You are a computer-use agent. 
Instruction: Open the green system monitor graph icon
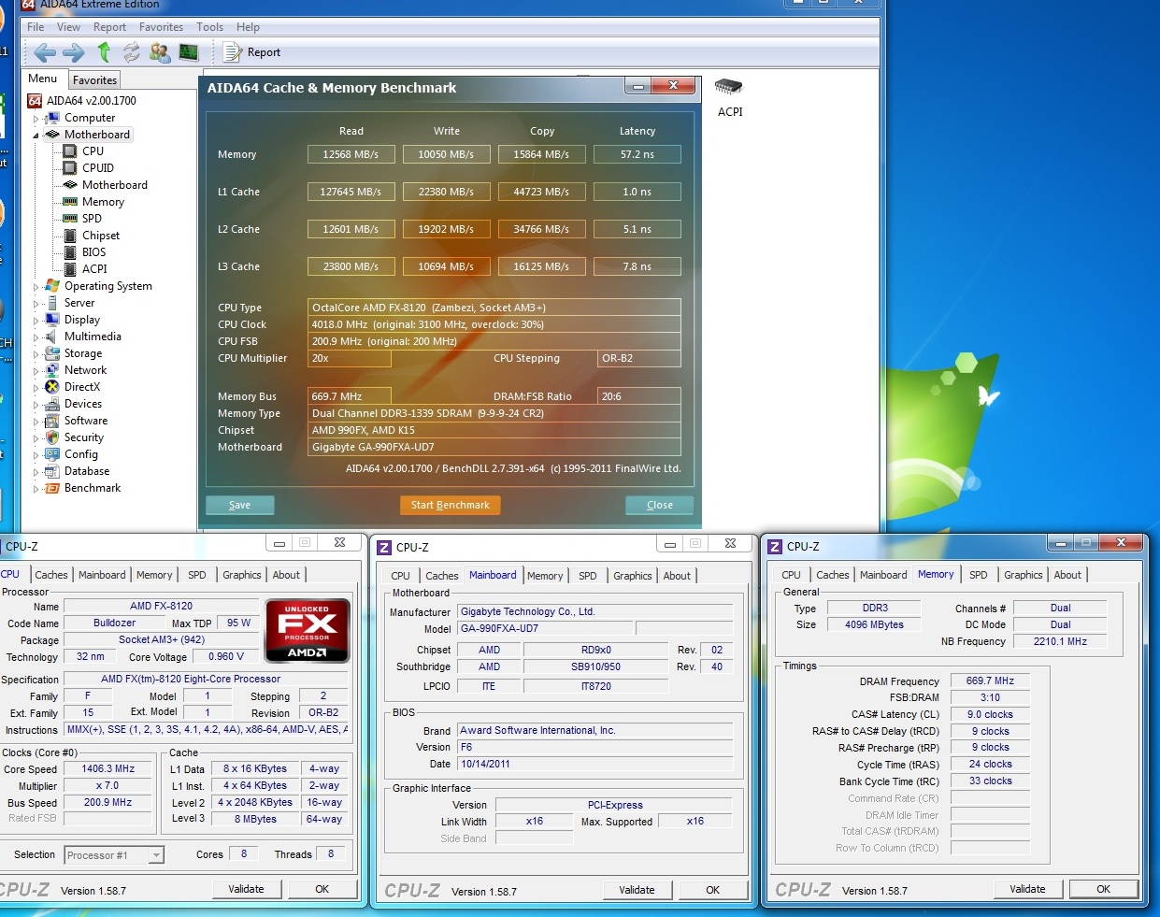pos(189,52)
